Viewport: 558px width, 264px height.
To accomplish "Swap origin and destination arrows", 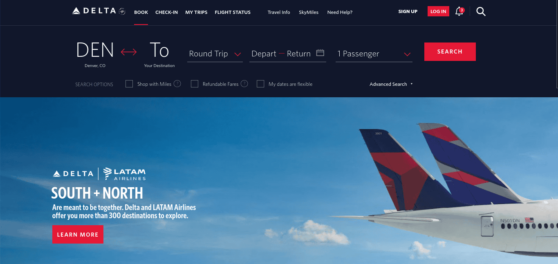I will (129, 52).
